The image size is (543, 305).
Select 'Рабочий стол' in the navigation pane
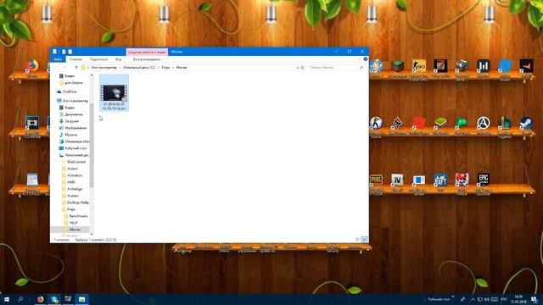click(x=76, y=148)
